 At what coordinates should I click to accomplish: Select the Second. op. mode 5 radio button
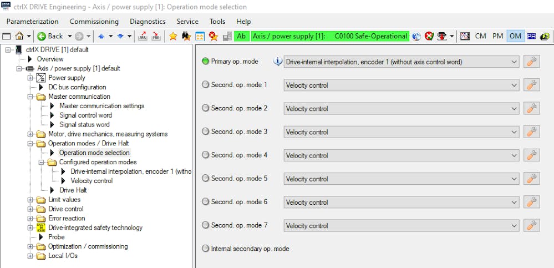(206, 179)
